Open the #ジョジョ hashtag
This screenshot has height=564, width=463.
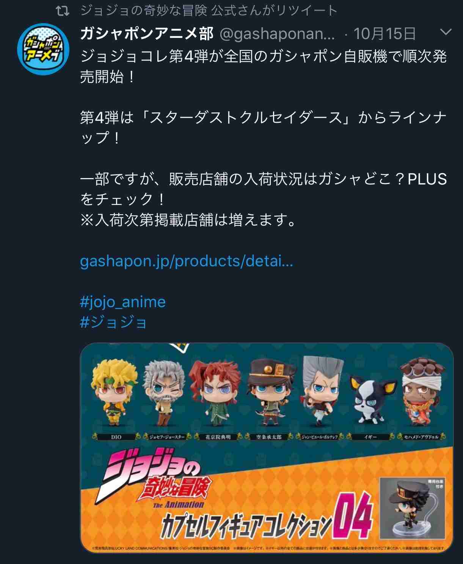coord(113,322)
